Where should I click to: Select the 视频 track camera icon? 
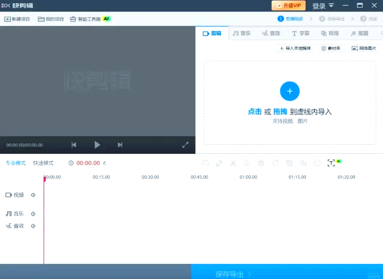9,195
